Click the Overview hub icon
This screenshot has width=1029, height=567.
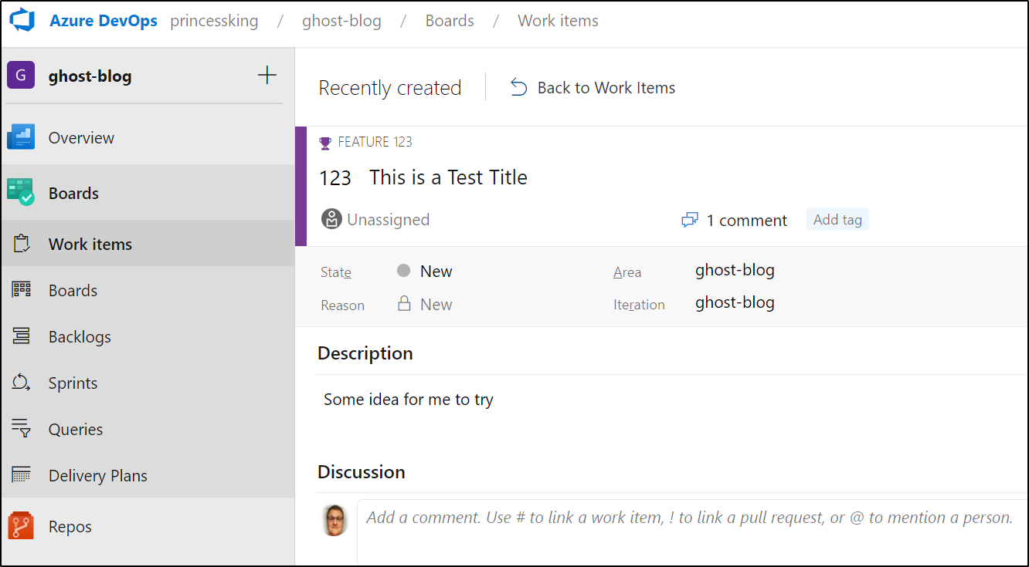(21, 137)
